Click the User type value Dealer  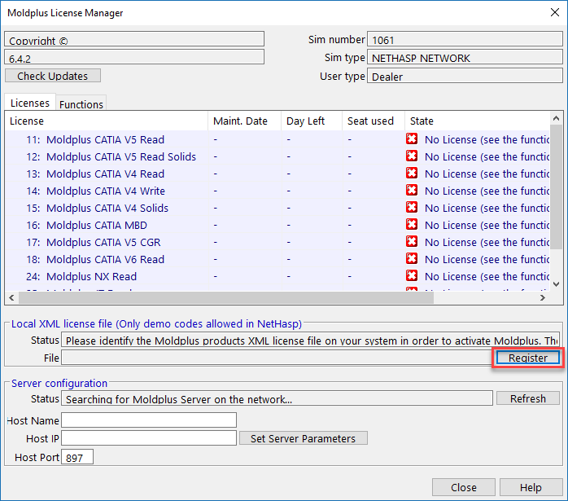[x=465, y=76]
